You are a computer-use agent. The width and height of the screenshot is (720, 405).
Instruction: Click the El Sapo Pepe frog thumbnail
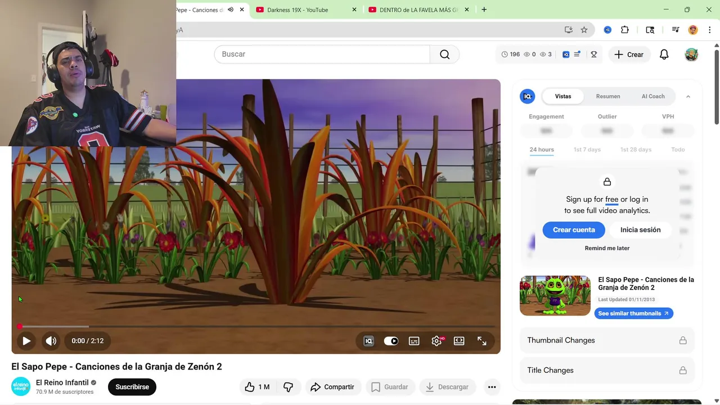pos(555,295)
